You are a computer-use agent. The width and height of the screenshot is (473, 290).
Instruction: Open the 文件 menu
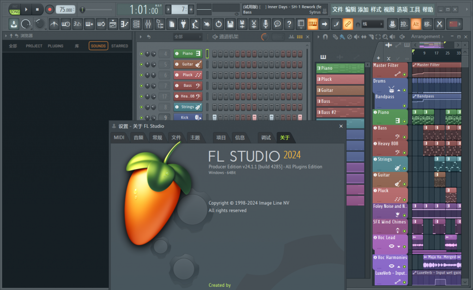338,10
